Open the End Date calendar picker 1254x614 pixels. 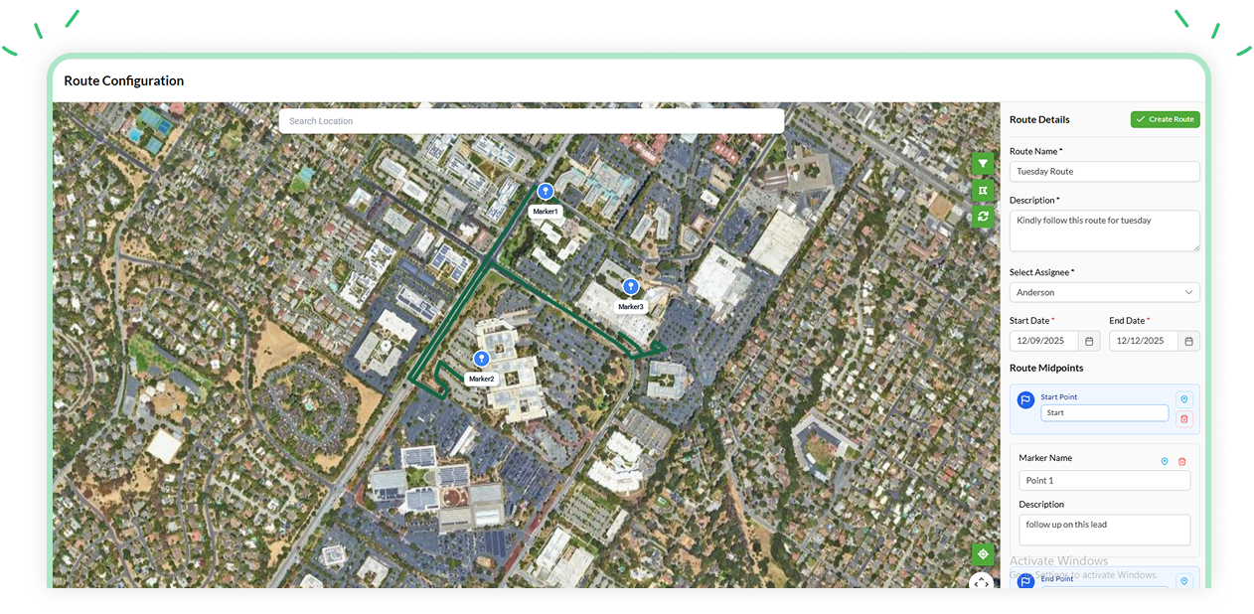pyautogui.click(x=1188, y=341)
